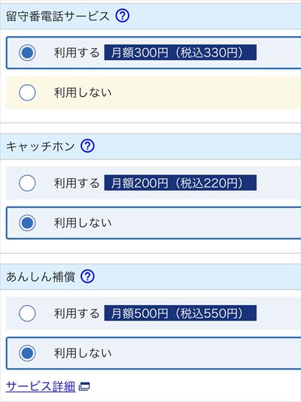The image size is (301, 402).
Task: Click 利用する label text under キャッチホン
Action: coord(77,183)
